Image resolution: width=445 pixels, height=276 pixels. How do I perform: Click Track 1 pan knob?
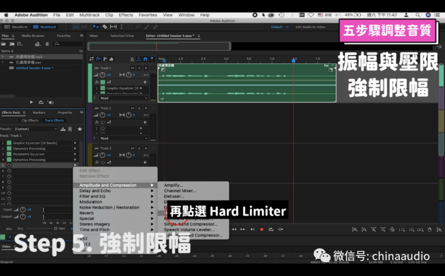click(129, 75)
